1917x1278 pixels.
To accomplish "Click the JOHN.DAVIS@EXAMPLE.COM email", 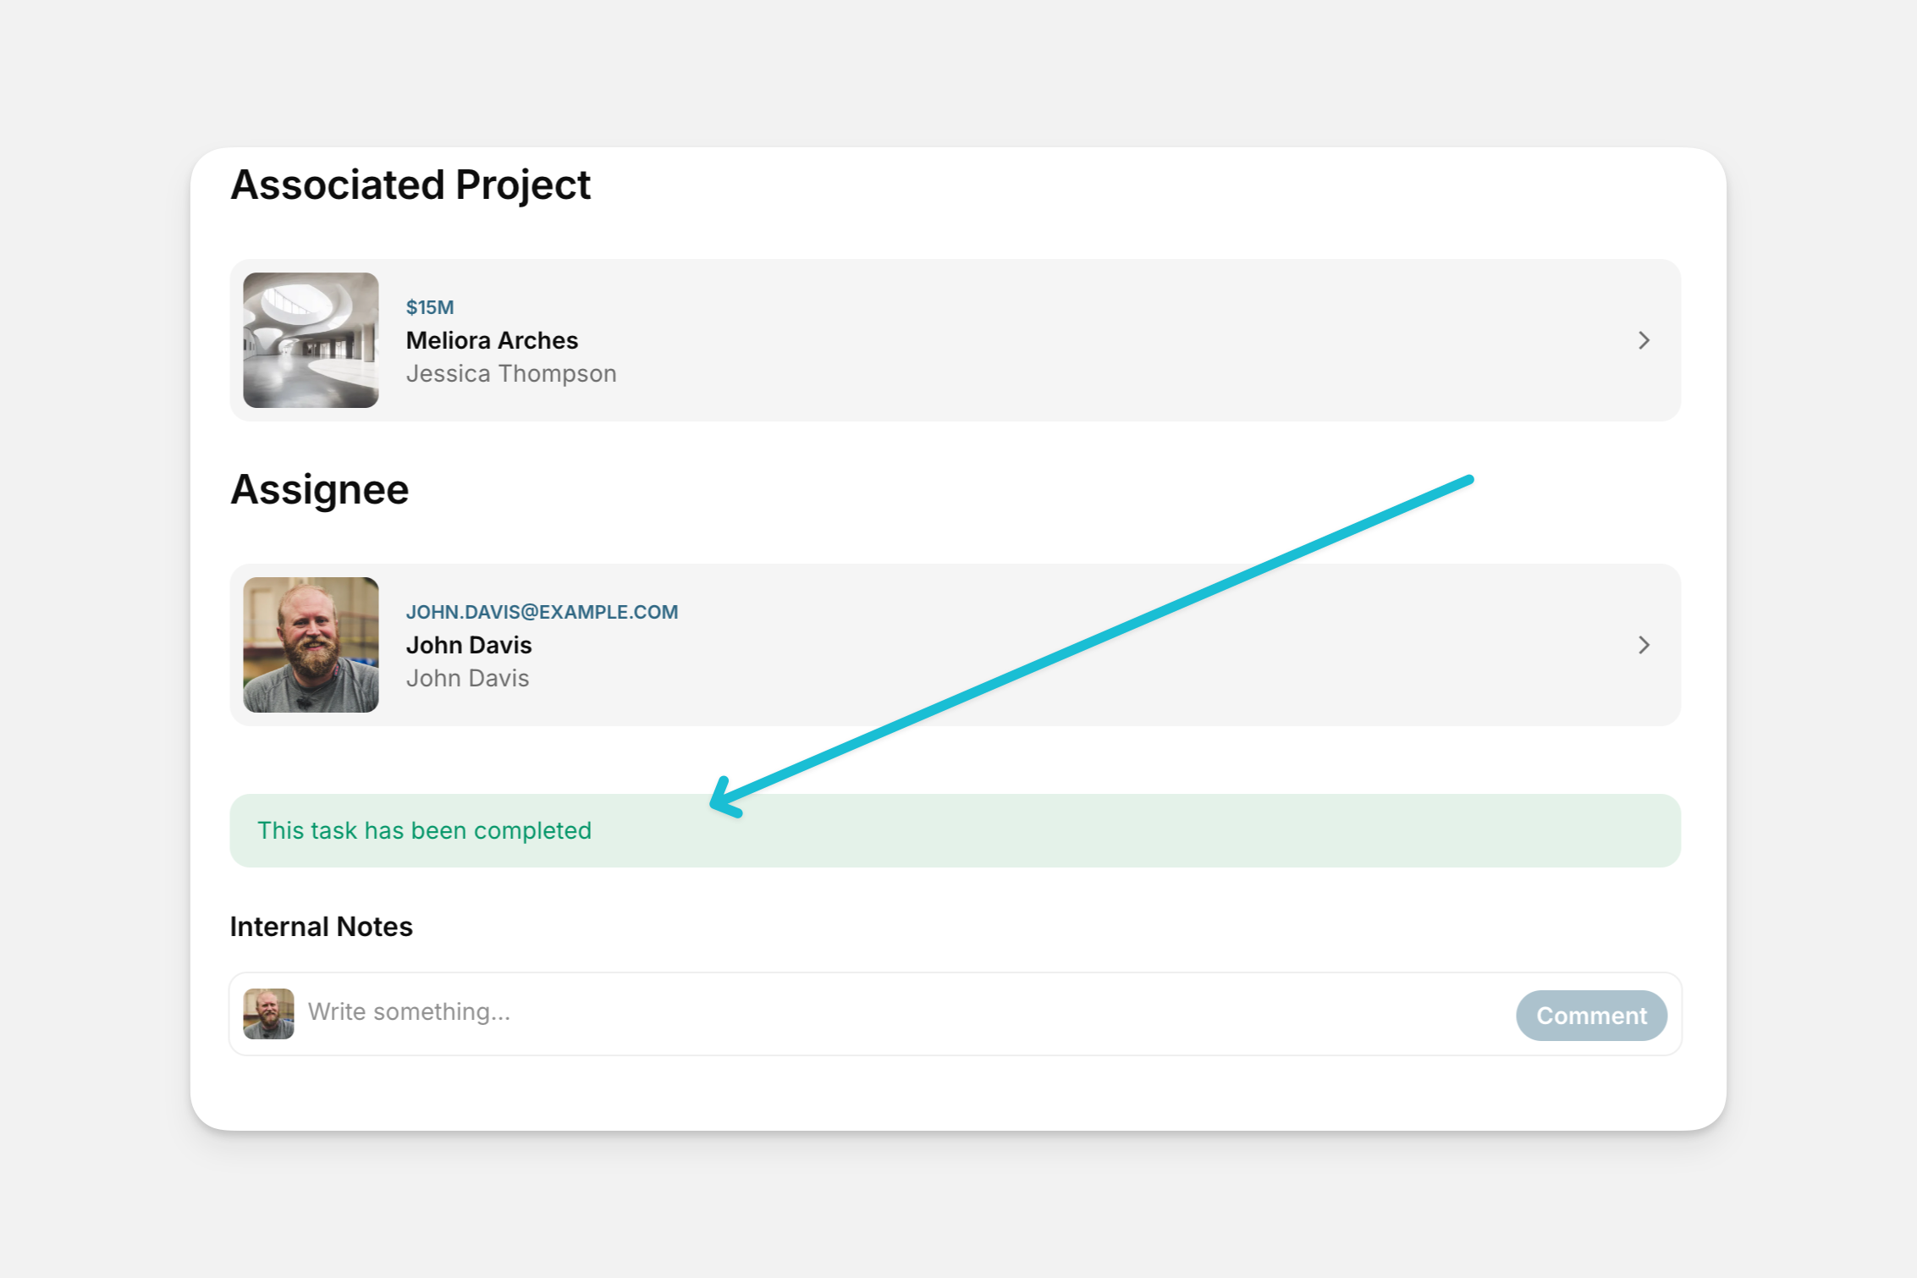I will click(542, 612).
